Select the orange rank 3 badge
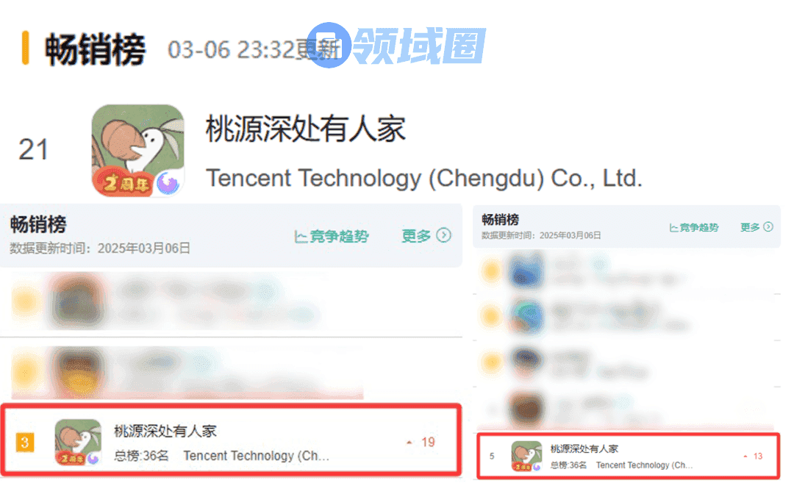The width and height of the screenshot is (794, 497). click(25, 443)
